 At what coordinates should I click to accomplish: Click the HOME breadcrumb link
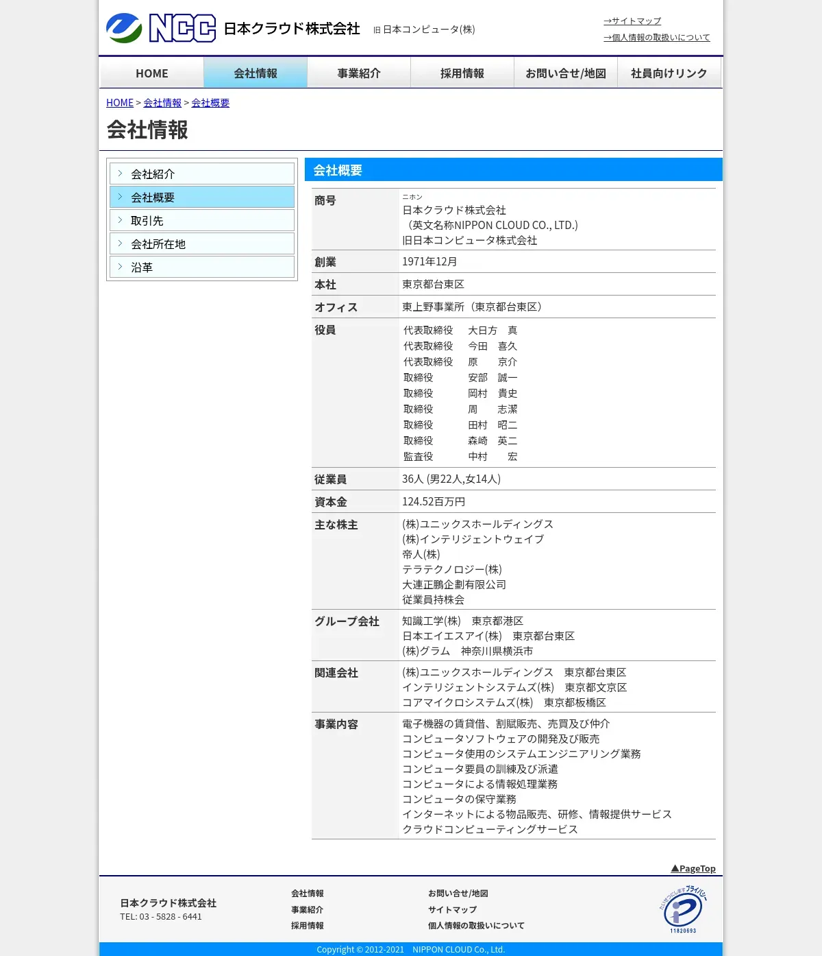coord(120,103)
